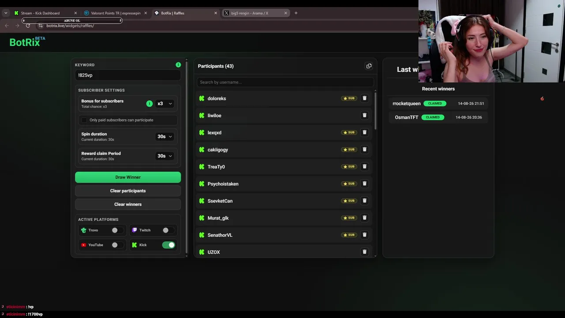Remove Murat_glk with the trash icon
Image resolution: width=565 pixels, height=318 pixels.
(365, 218)
